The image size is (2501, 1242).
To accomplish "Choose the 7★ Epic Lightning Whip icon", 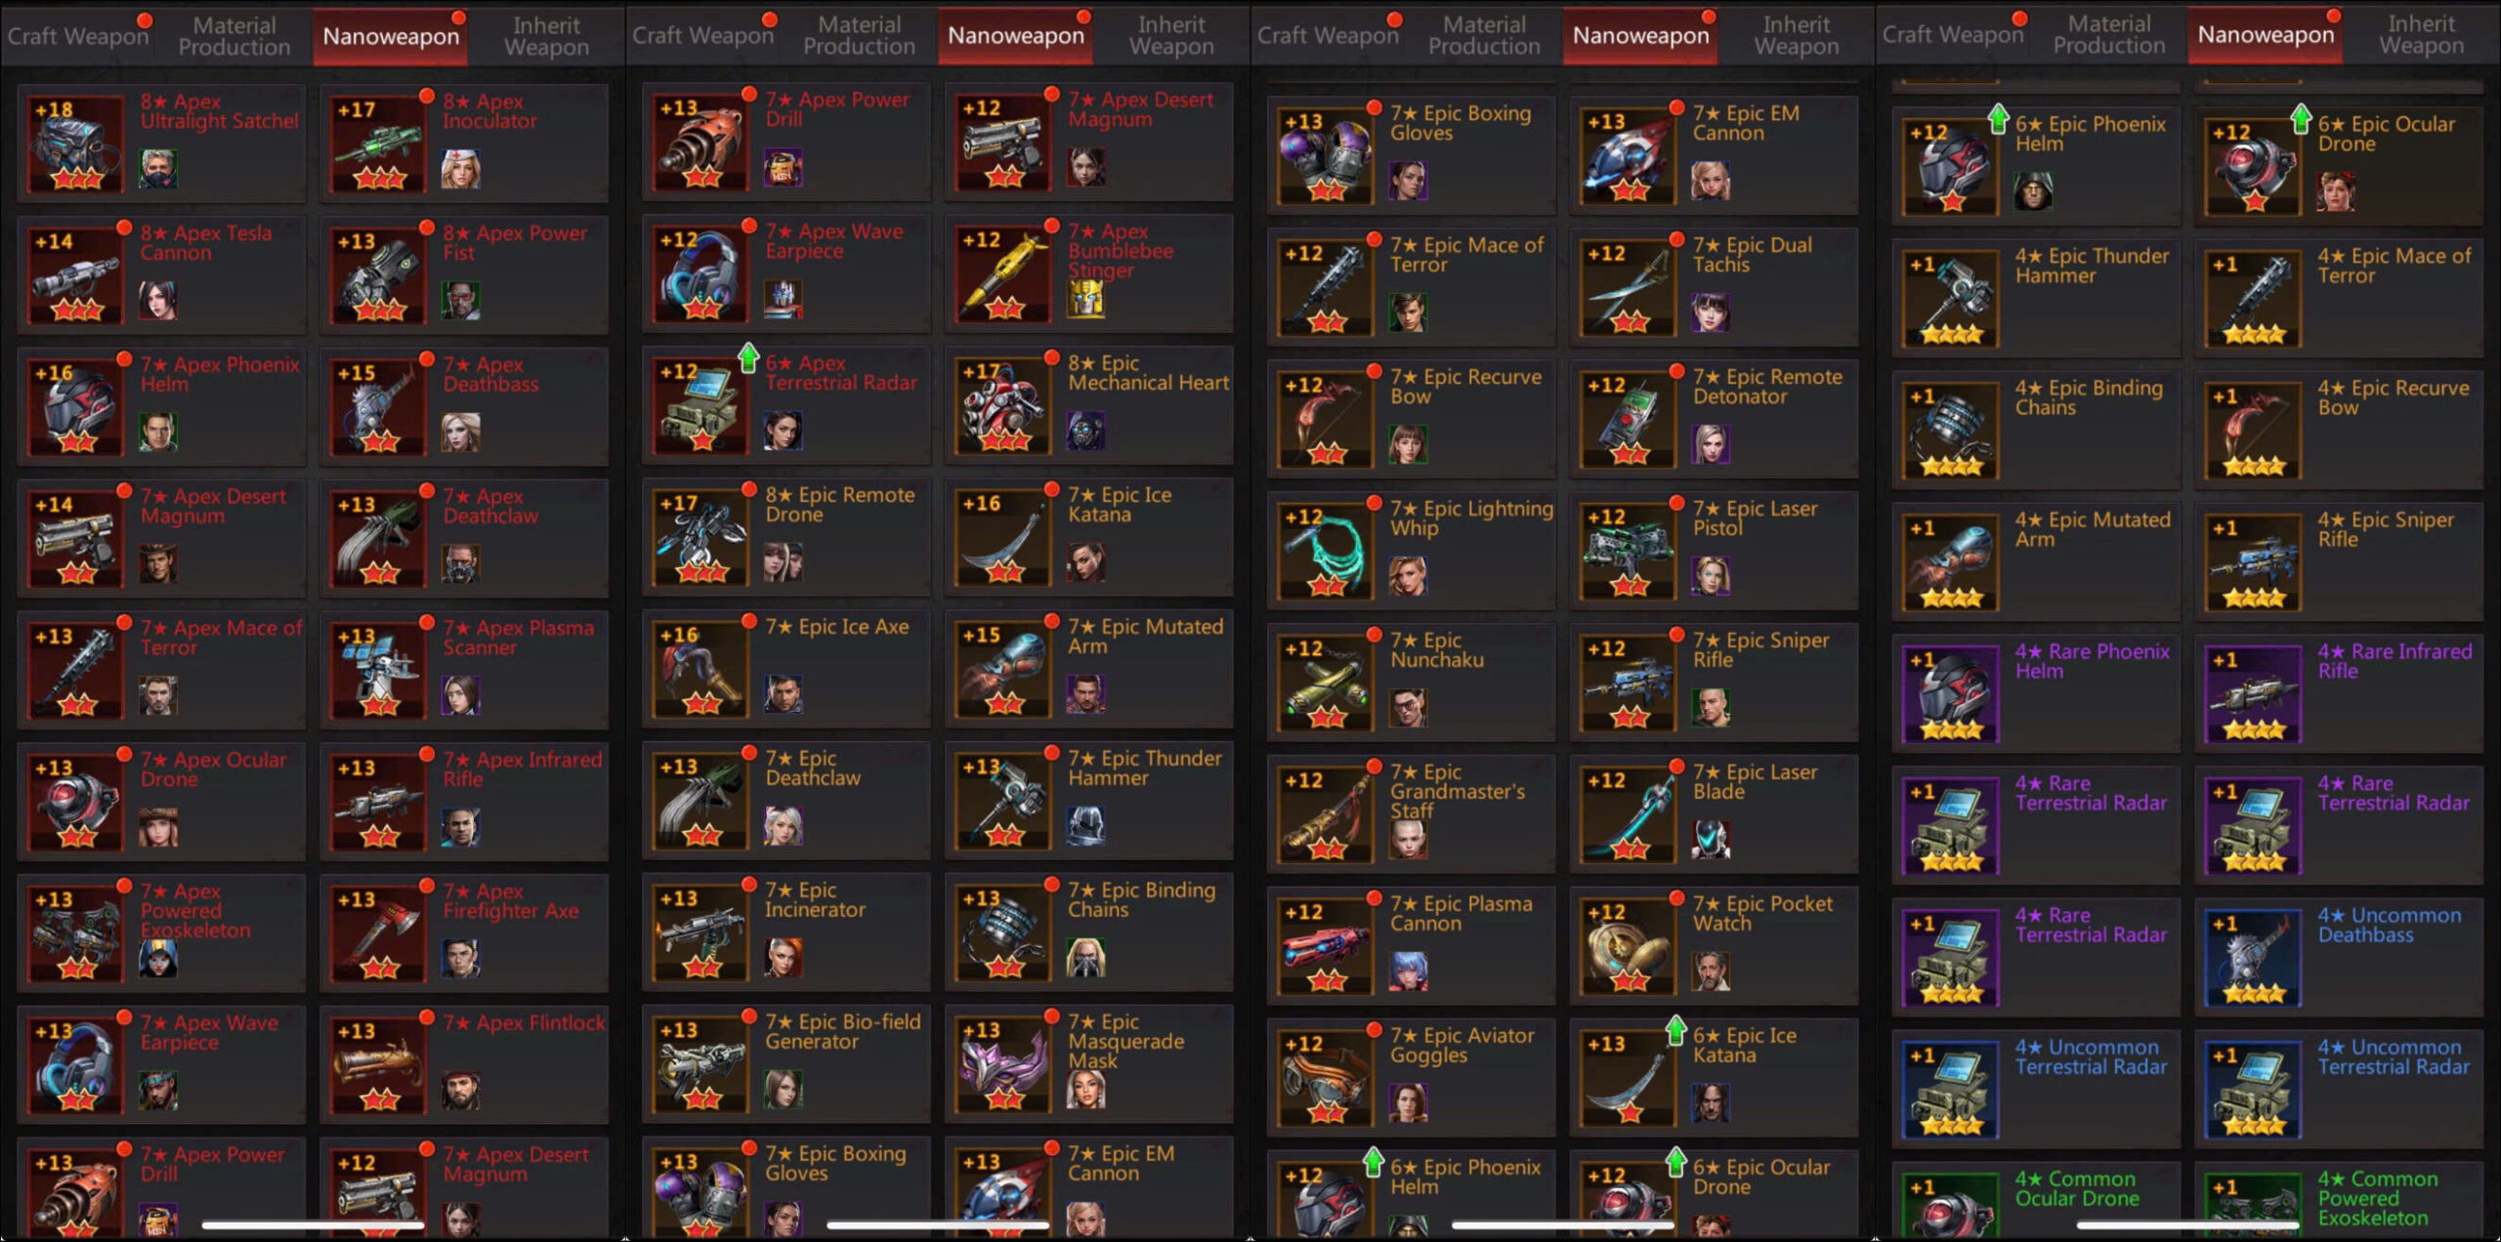I will (1326, 551).
